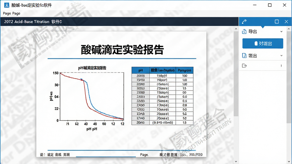292x164 pixels.
Task: Click the chart title pH碱滴定实验报告
Action: pyautogui.click(x=92, y=68)
